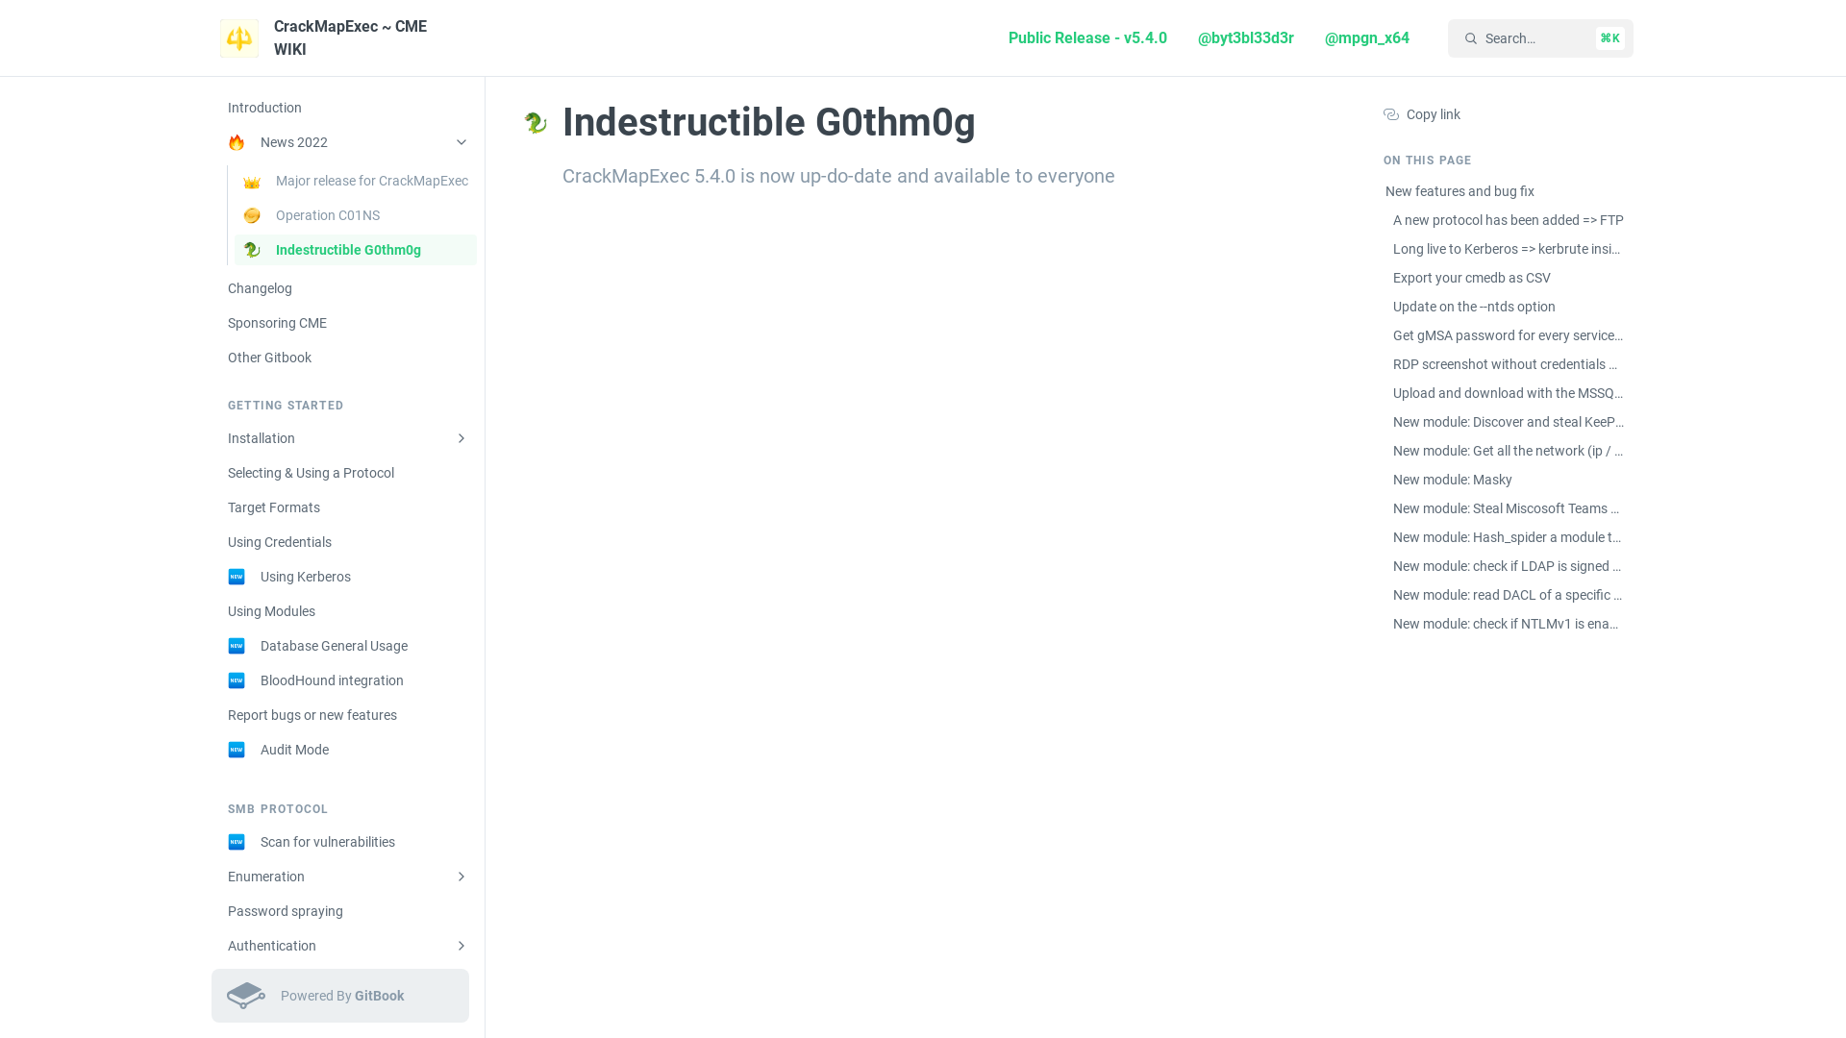Click the Public Release - v5.4.0 link
The width and height of the screenshot is (1846, 1038).
[1086, 38]
